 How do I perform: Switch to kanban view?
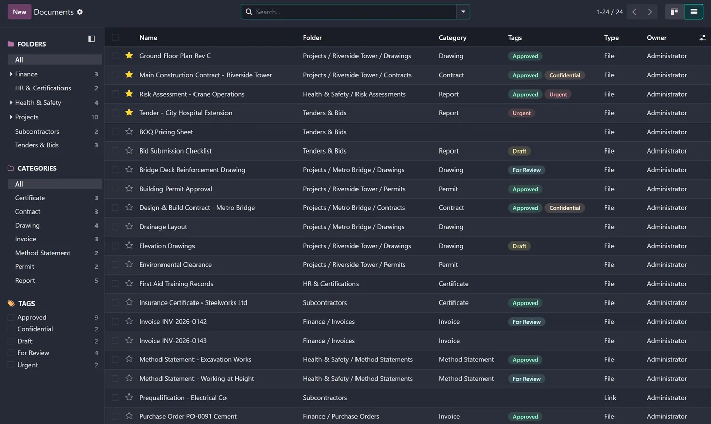click(674, 12)
